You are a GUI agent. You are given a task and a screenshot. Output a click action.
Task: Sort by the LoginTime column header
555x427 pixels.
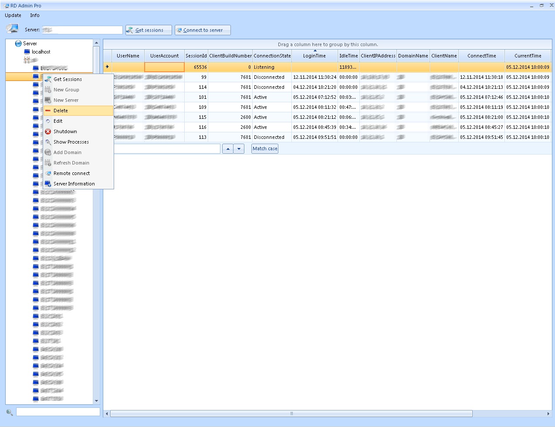315,56
